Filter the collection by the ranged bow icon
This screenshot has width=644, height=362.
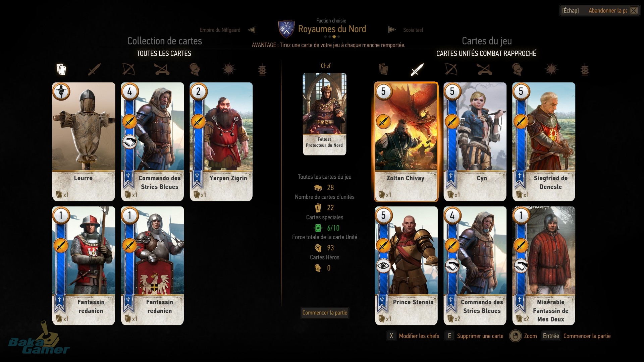tap(128, 69)
